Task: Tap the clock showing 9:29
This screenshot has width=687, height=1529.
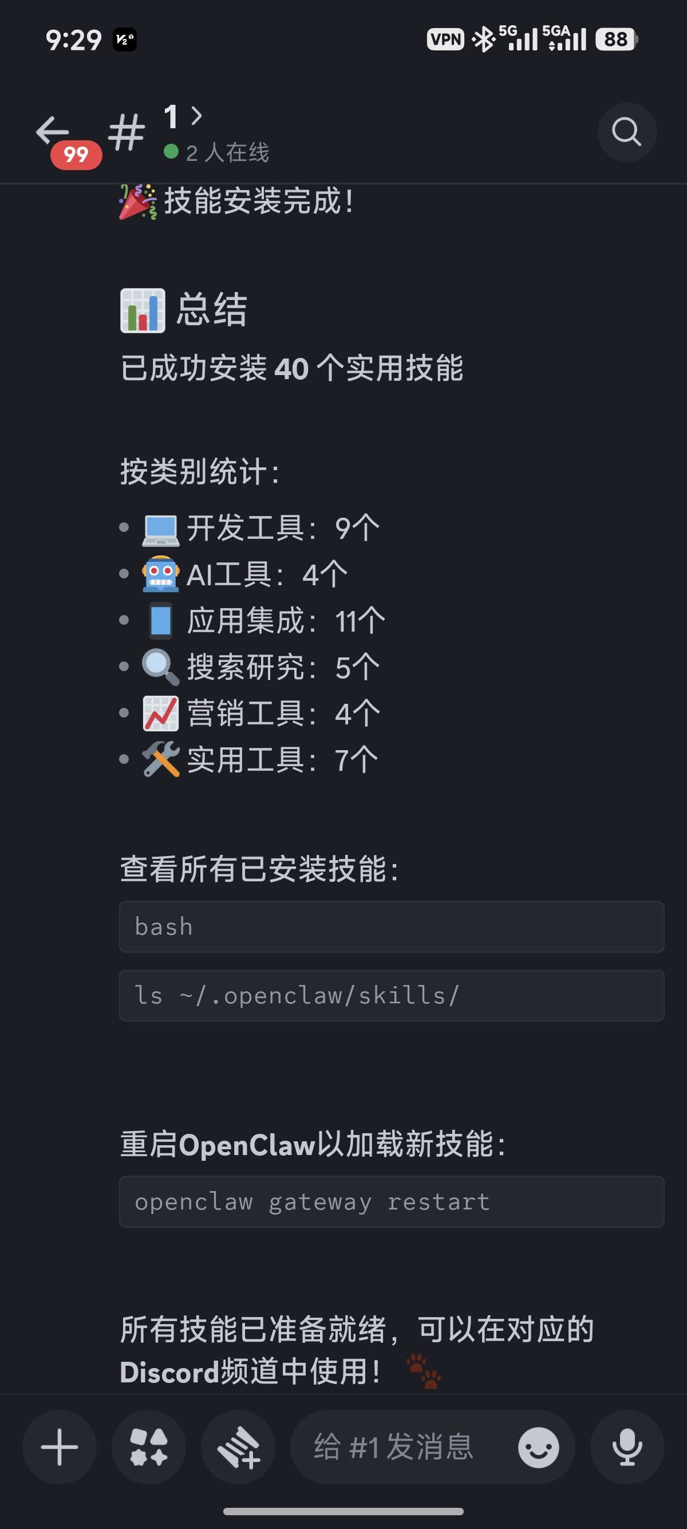Action: pyautogui.click(x=76, y=38)
